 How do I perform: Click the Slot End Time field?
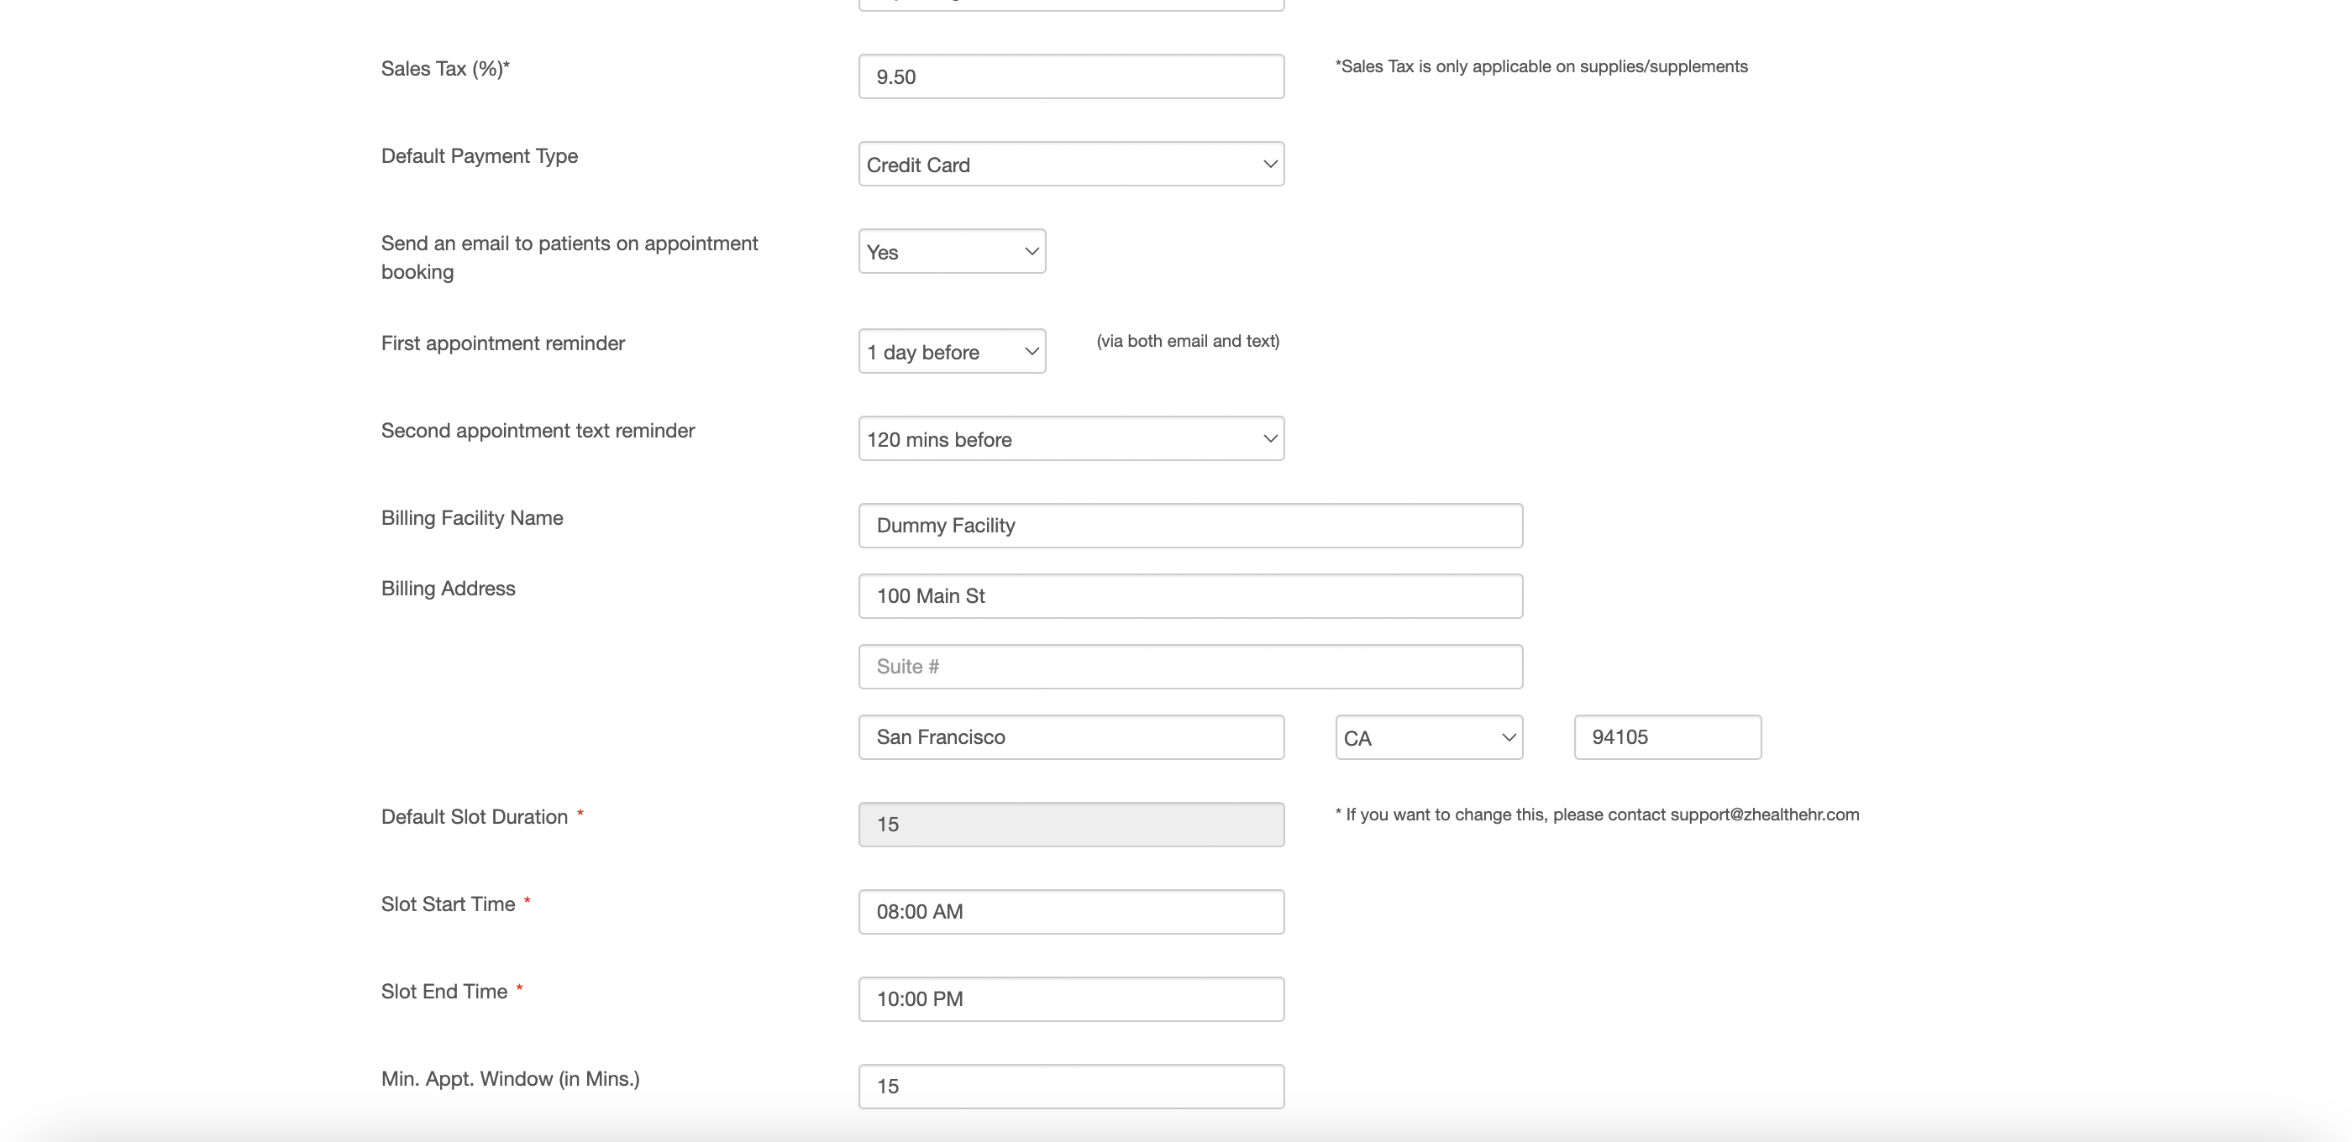[x=1071, y=998]
